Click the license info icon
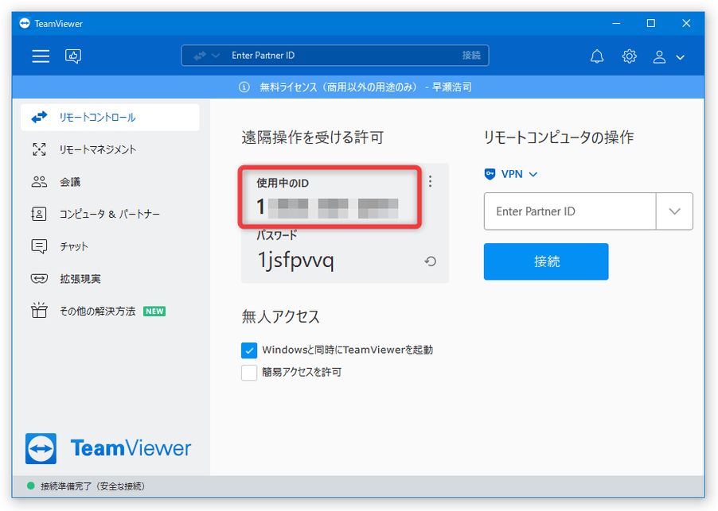 pyautogui.click(x=244, y=87)
